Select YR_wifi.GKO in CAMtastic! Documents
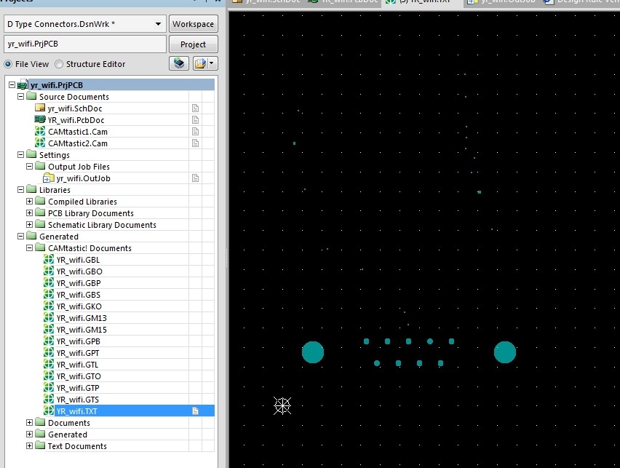Screen dimensions: 620x468 (79, 306)
